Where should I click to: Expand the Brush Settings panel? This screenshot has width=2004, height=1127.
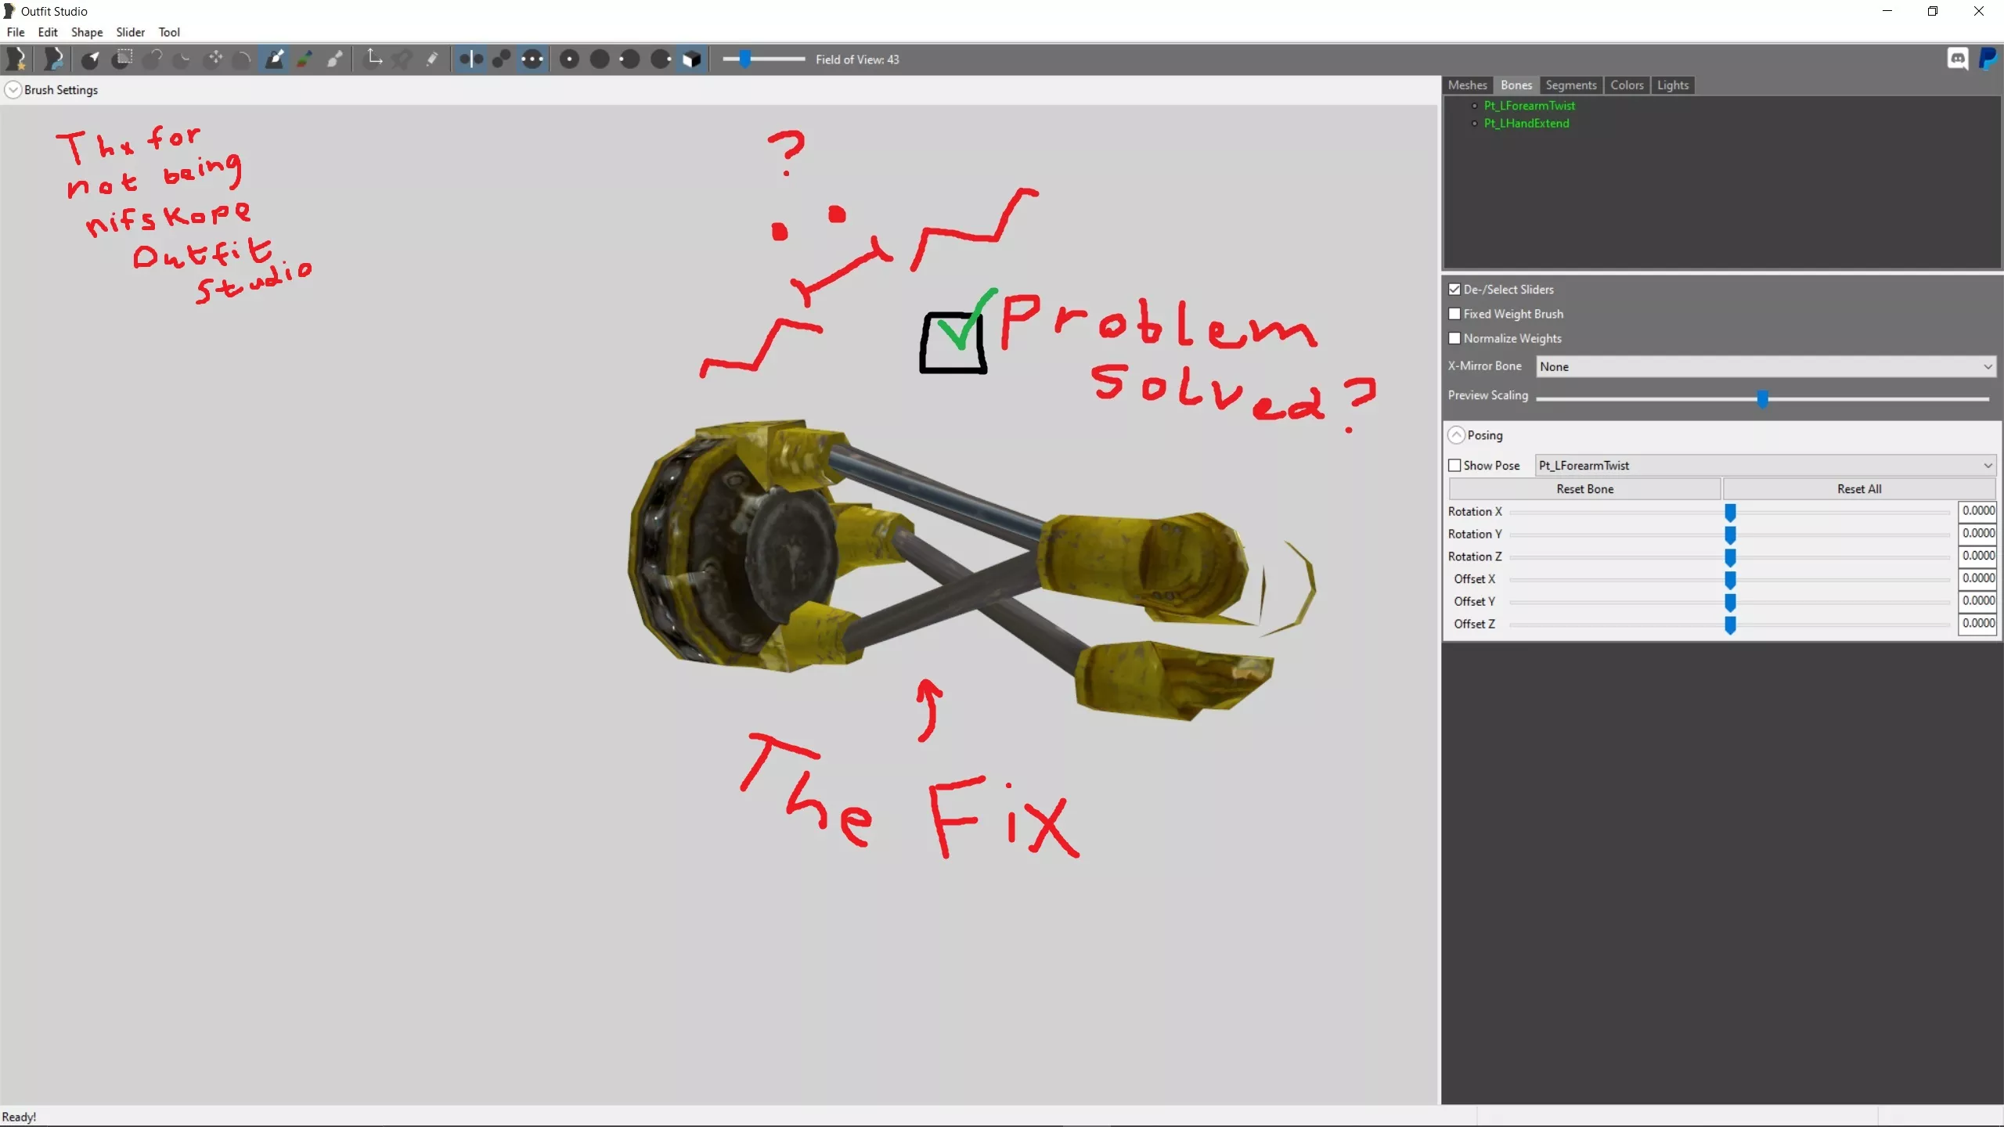tap(13, 90)
